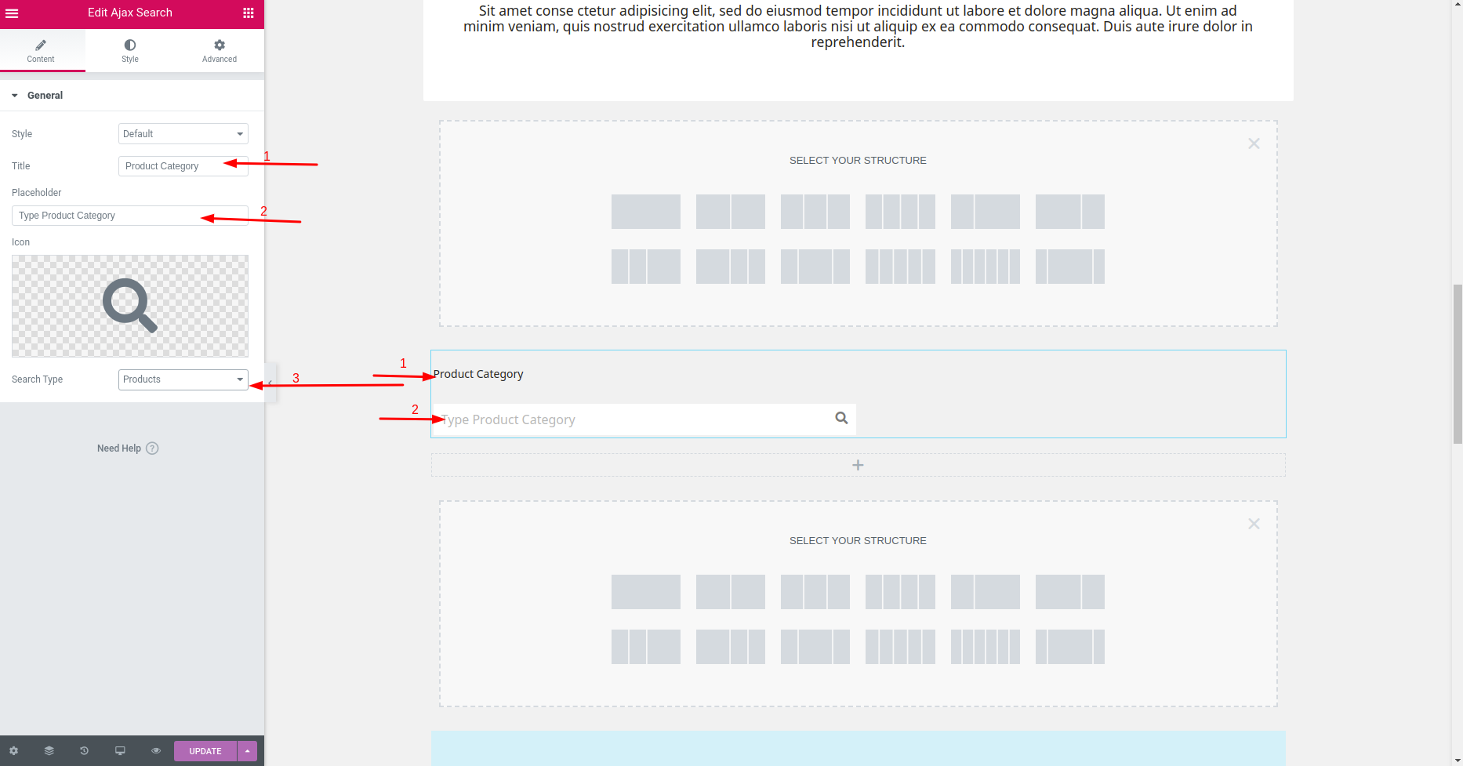
Task: Close the upper structure selector
Action: click(1254, 143)
